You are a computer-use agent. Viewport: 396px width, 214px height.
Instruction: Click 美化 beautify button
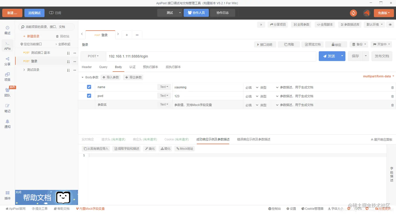tap(150, 149)
